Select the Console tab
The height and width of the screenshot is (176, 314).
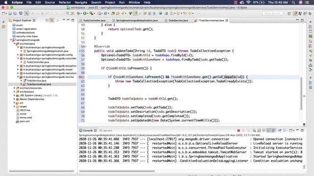tap(88, 131)
